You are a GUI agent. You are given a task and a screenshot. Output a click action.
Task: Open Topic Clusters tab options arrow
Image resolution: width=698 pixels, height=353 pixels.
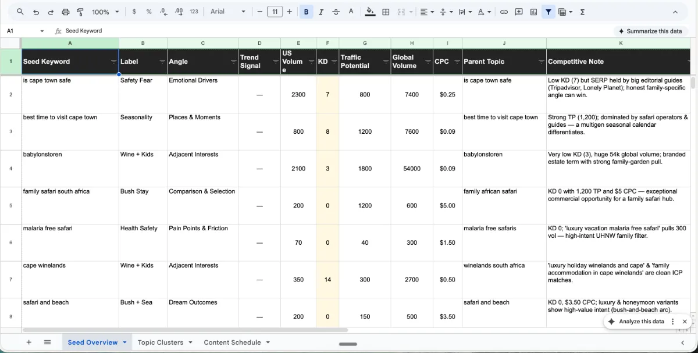(190, 343)
